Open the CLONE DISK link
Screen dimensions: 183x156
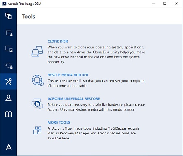click(x=58, y=41)
